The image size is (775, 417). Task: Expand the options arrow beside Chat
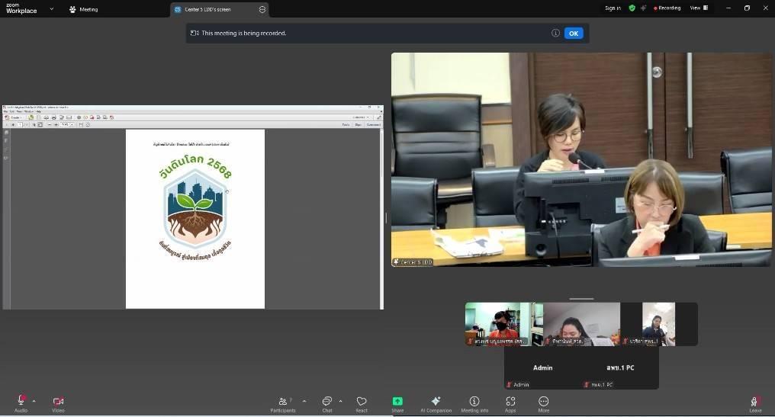(x=340, y=401)
